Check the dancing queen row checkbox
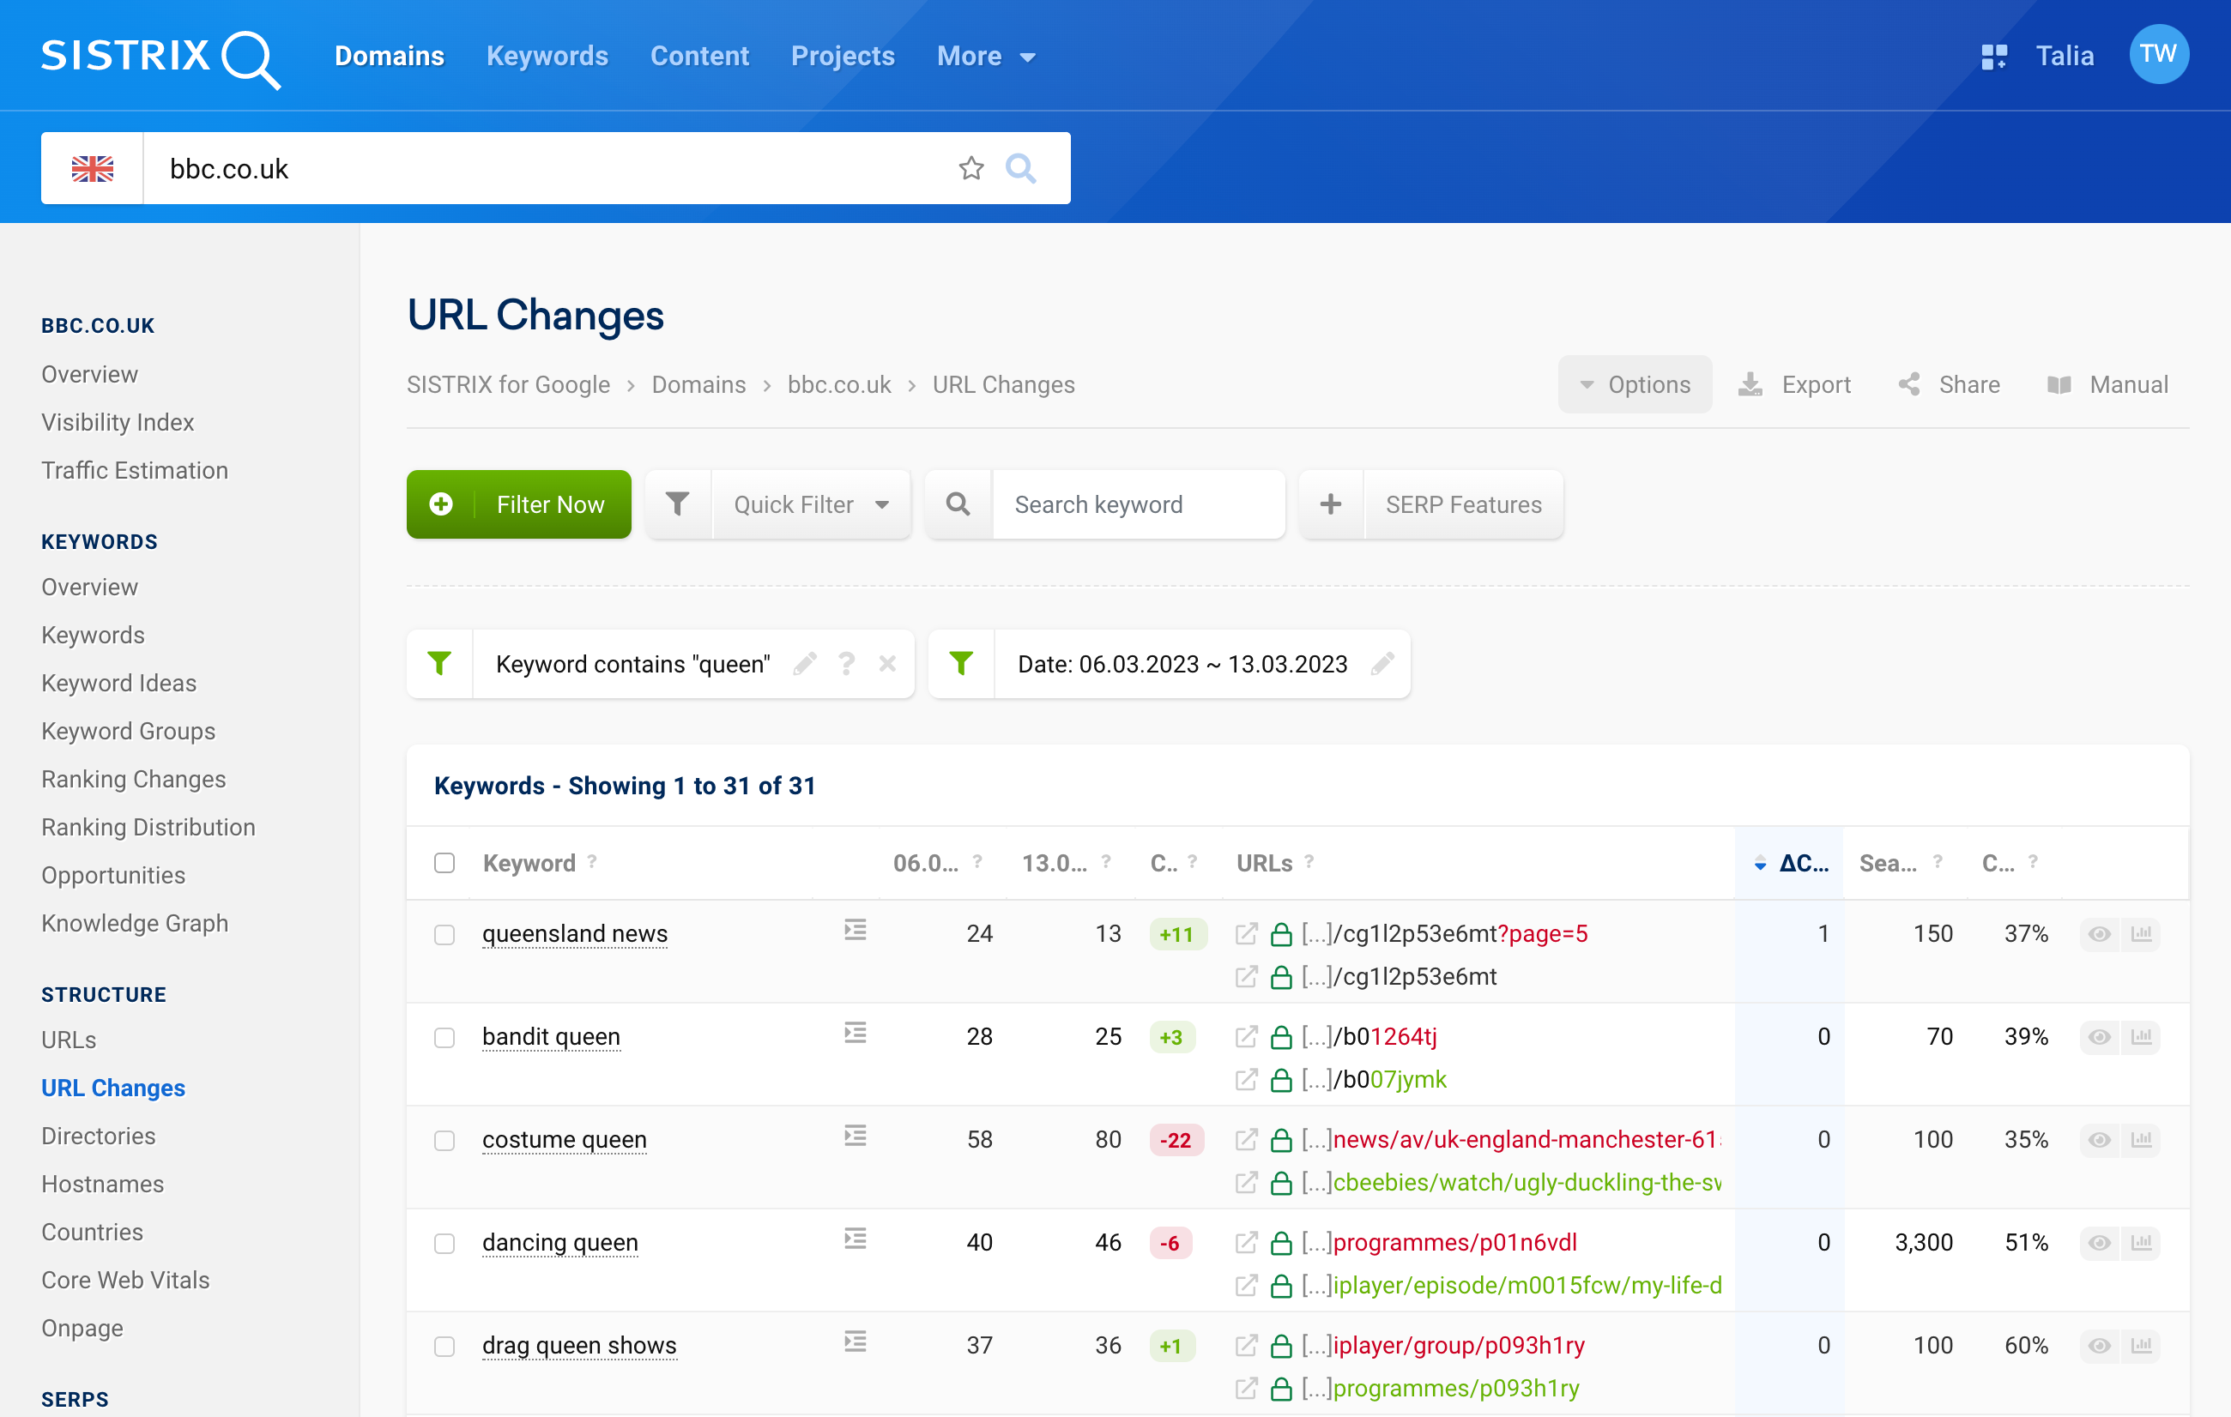Screen dimensions: 2231x1417 444,1243
